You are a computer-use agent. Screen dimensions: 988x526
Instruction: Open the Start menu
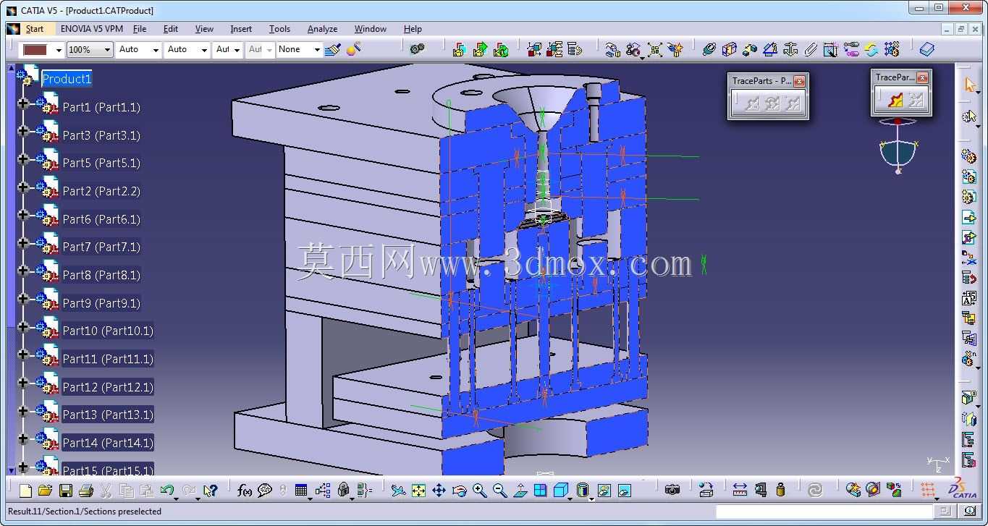[35, 29]
